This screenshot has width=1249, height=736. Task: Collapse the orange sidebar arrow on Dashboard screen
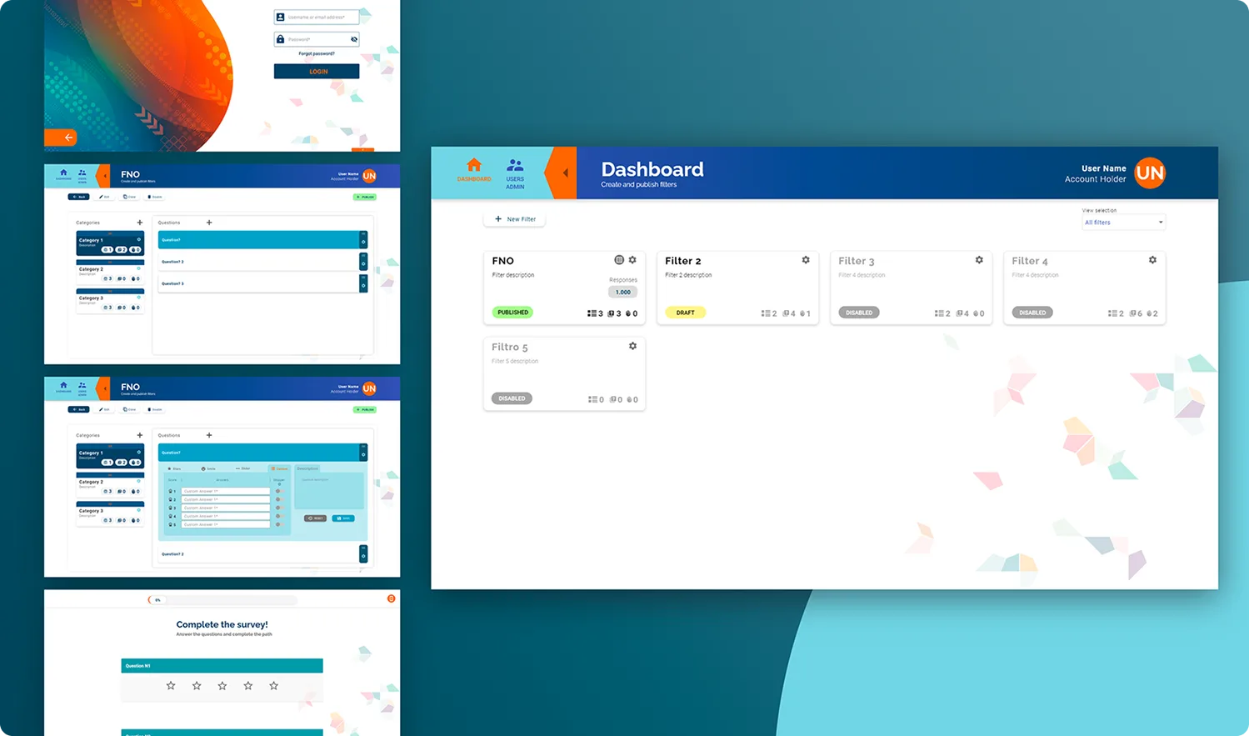tap(563, 173)
